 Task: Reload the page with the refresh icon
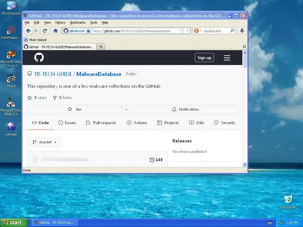click(x=45, y=31)
